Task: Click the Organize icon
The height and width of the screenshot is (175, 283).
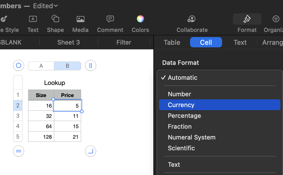Action: pos(276,19)
